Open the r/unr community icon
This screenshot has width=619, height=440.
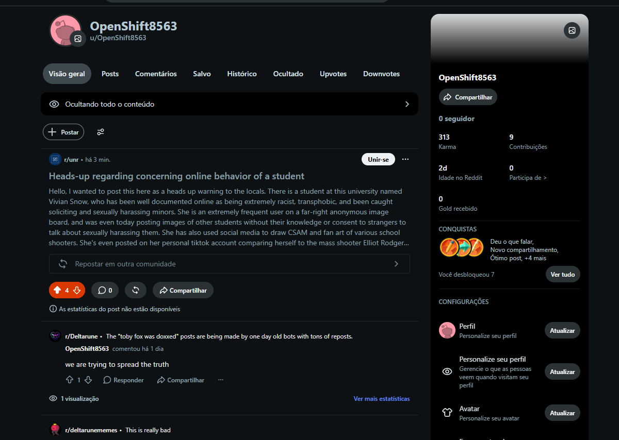click(x=55, y=159)
